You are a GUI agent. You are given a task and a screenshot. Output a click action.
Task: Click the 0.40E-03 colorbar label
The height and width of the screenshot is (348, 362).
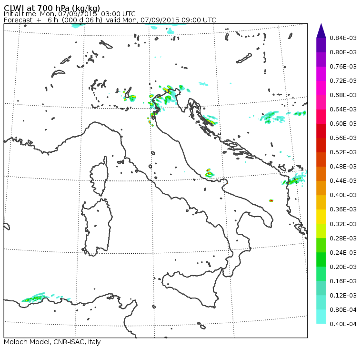[343, 195]
